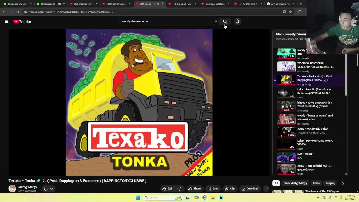Open Task View on taskbar
Image resolution: width=359 pixels, height=202 pixels.
pos(188,198)
